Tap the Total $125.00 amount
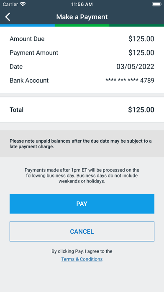This screenshot has width=164, height=292. pos(141,109)
